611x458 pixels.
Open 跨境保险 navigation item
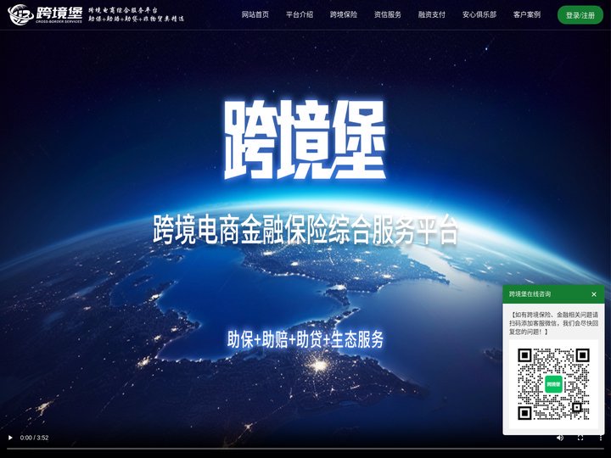click(344, 14)
